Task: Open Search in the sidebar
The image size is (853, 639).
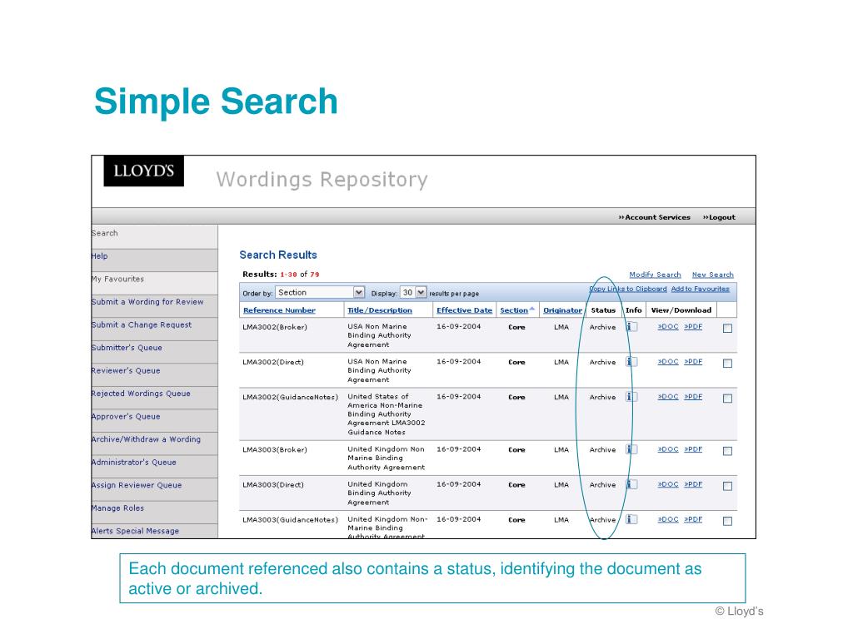Action: pyautogui.click(x=154, y=236)
